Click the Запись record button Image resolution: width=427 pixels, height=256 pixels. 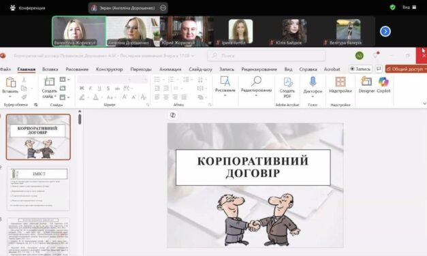(360, 69)
